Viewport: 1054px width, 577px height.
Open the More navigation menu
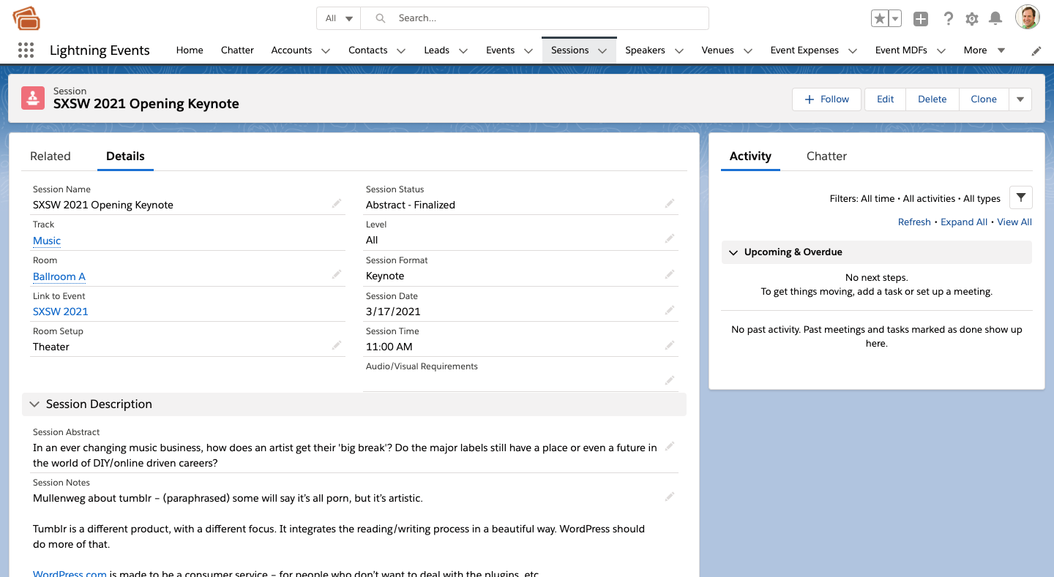tap(984, 50)
